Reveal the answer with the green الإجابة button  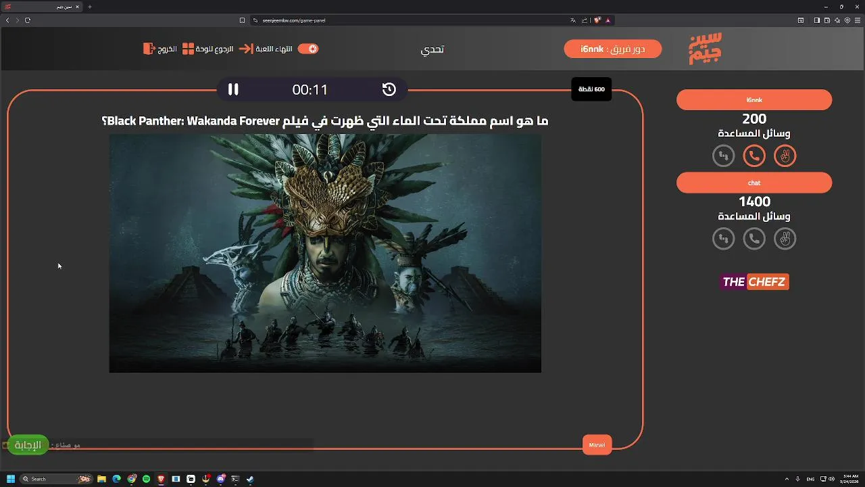coord(28,444)
